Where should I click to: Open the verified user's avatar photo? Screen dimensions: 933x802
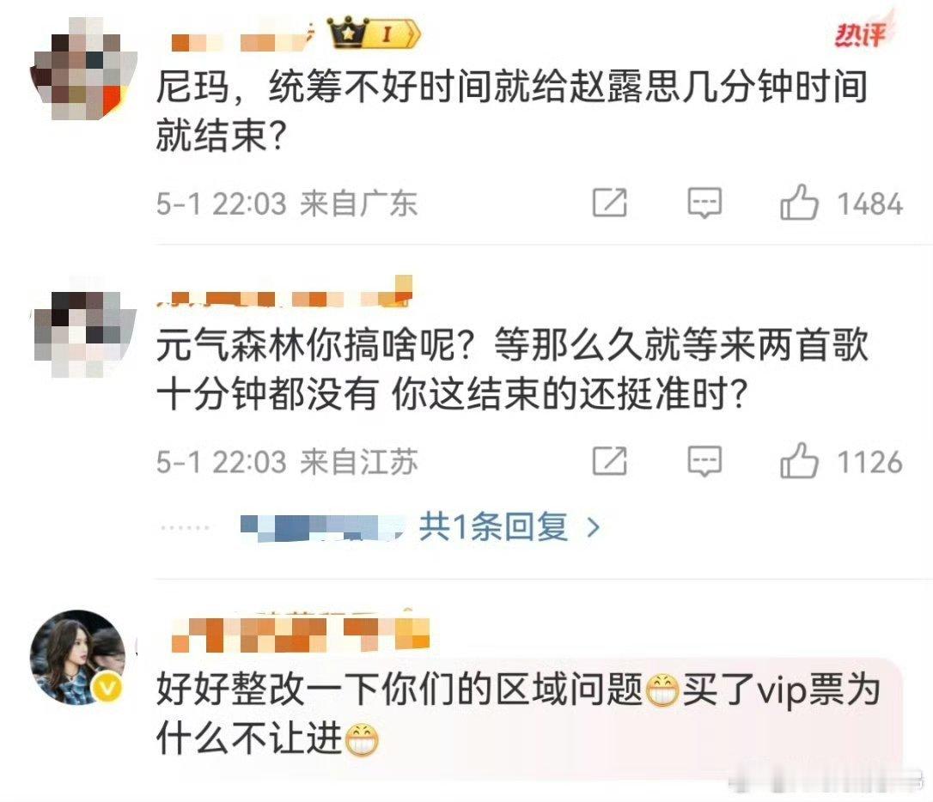click(x=78, y=656)
